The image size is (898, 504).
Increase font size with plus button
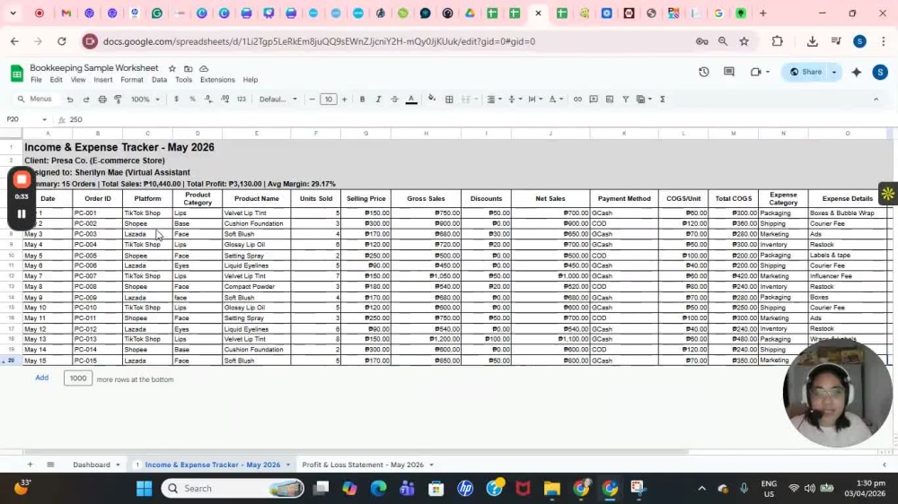point(344,100)
